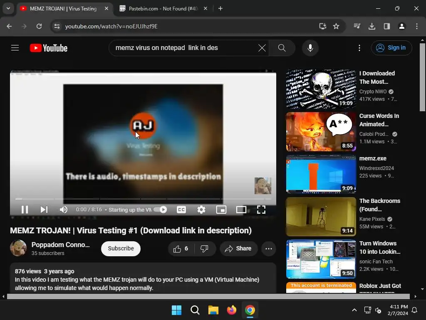Switch to the MEMZ TROJAN YouTube tab
426x320 pixels.
(x=63, y=8)
